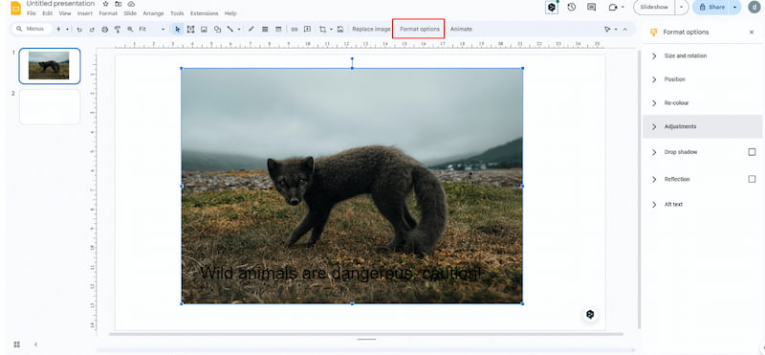Activate the Crop image tool
This screenshot has width=765, height=355.
[322, 30]
